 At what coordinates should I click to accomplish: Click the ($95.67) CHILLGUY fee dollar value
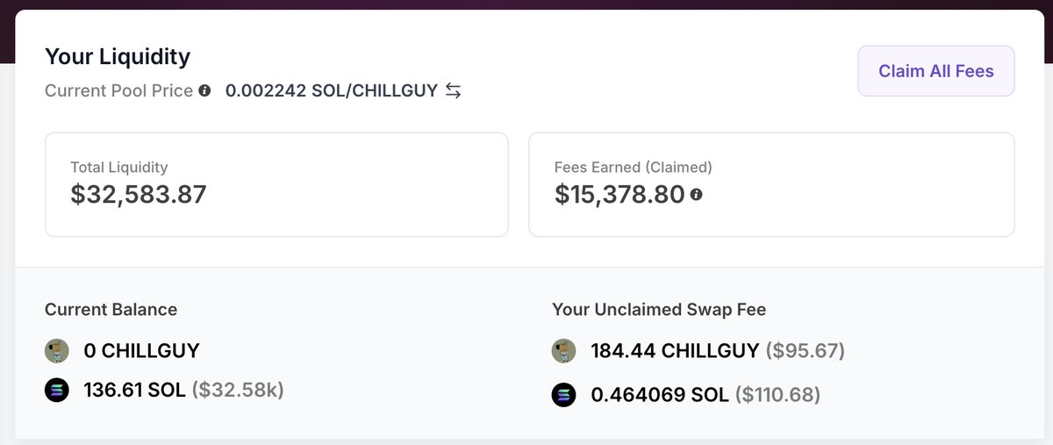pyautogui.click(x=805, y=351)
